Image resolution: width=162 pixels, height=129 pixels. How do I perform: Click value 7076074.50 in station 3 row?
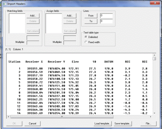click(56, 75)
